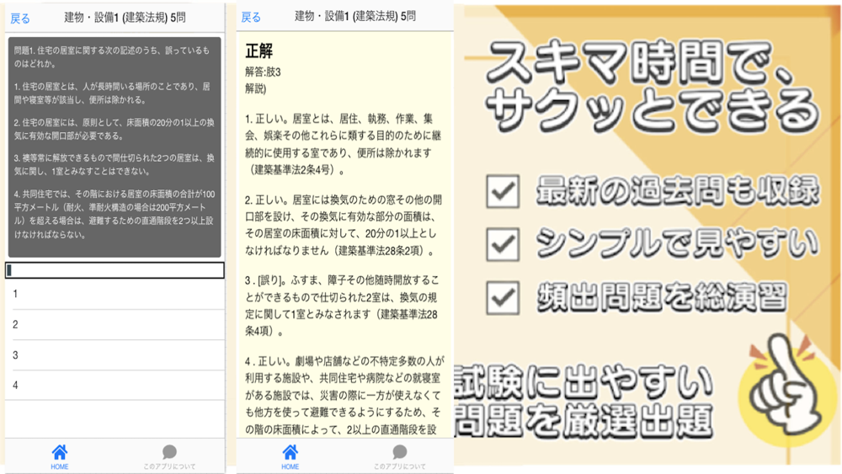Click the 最新の過去問も収録 checkbox
The image size is (842, 474).
pyautogui.click(x=503, y=192)
